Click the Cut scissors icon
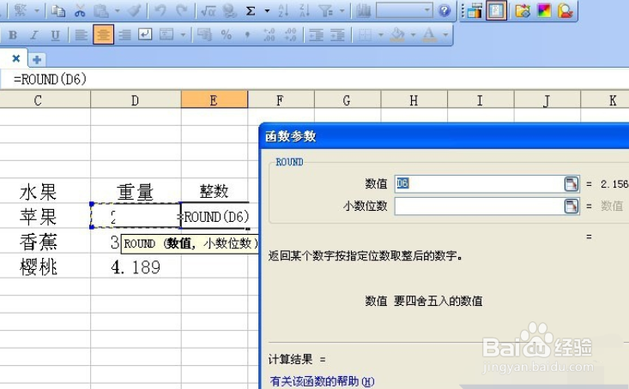629x389 pixels. tap(80, 11)
